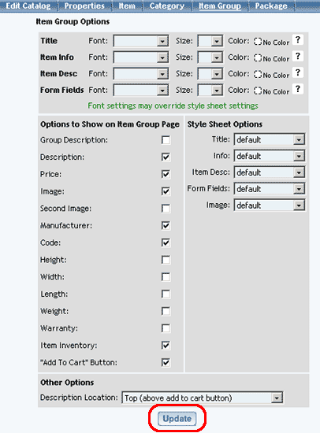Switch to the Category tab
The width and height of the screenshot is (320, 433).
[167, 6]
